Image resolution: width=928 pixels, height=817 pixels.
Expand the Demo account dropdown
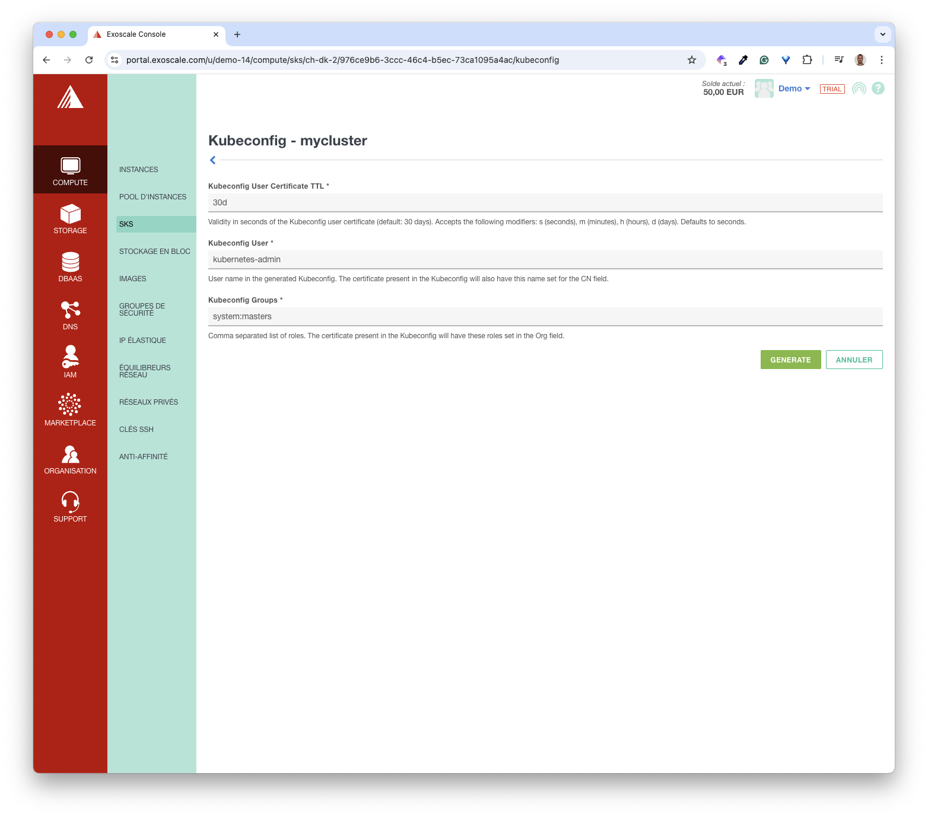tap(794, 88)
